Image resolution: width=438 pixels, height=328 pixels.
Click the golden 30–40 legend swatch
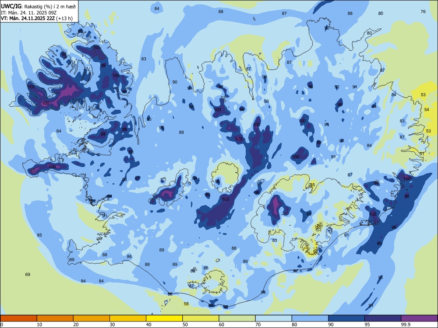click(128, 318)
